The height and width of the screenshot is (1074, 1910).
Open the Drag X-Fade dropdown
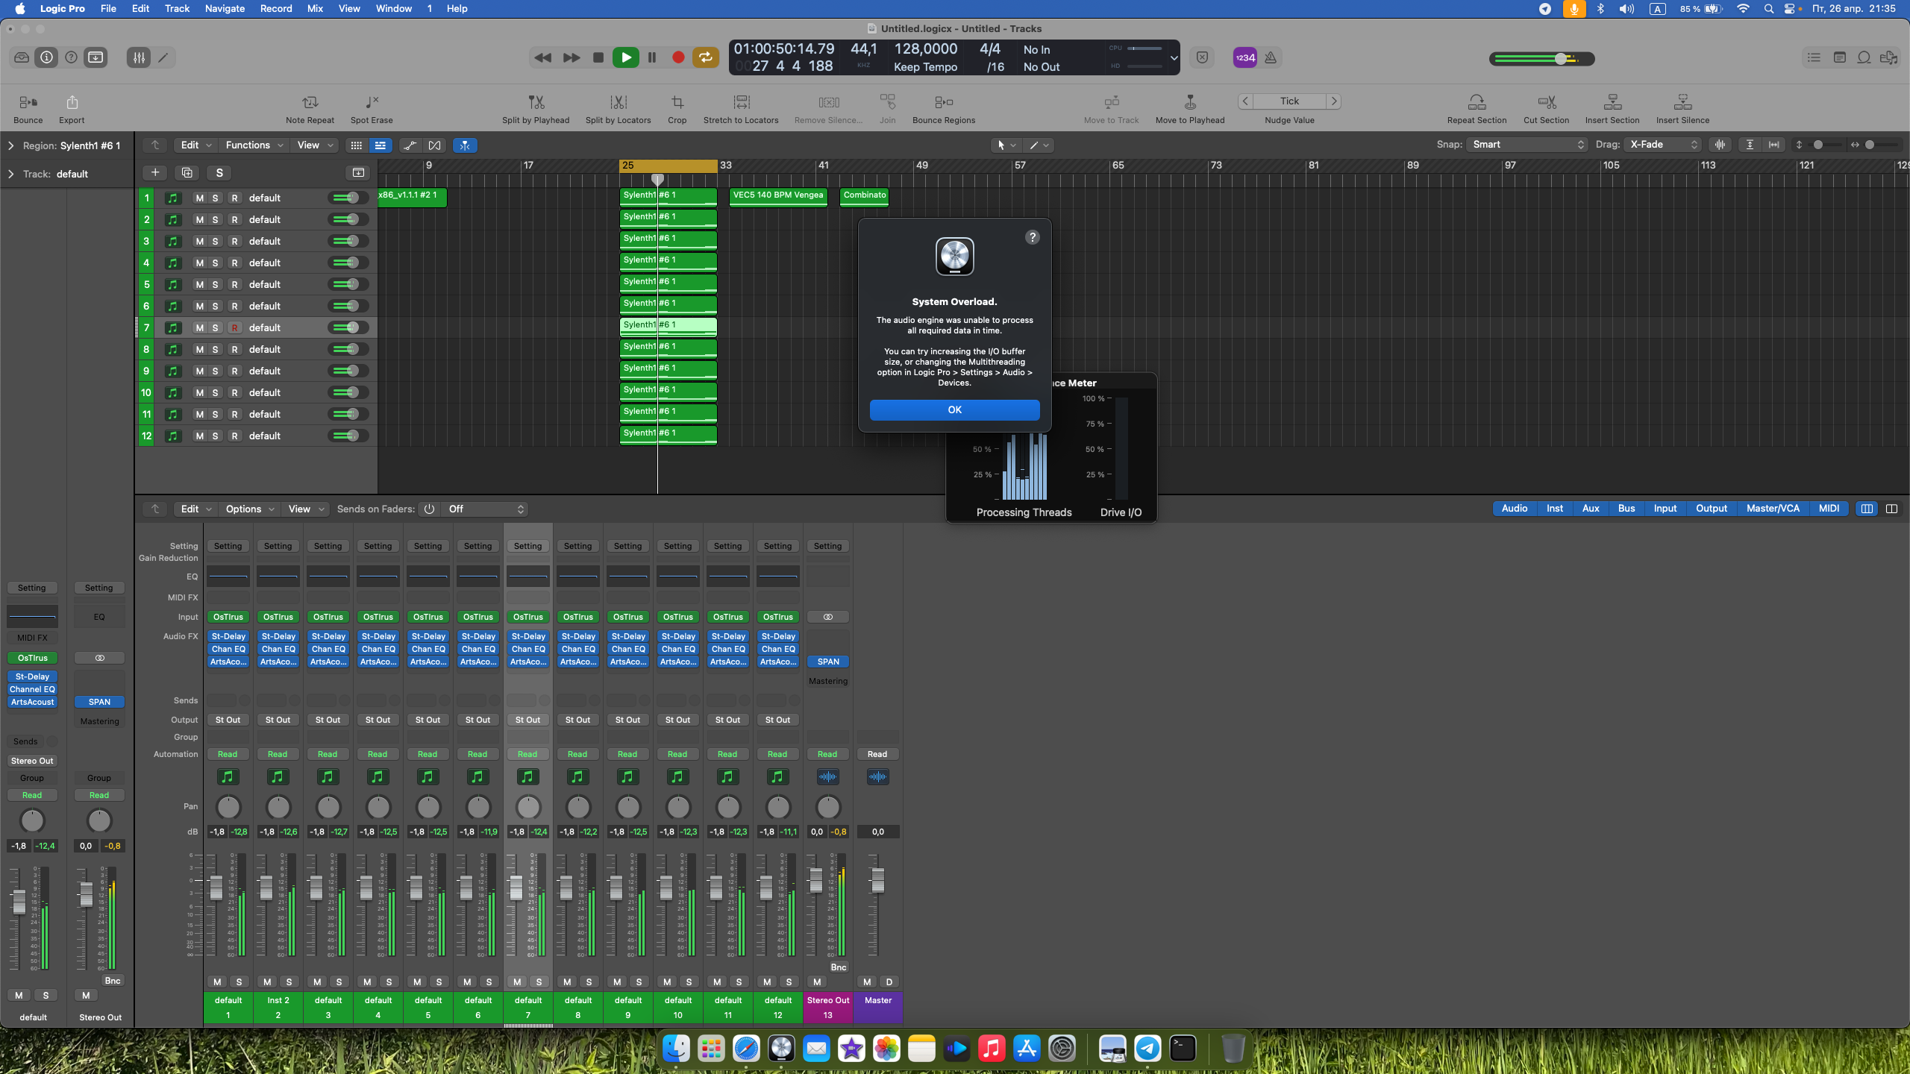click(x=1664, y=145)
